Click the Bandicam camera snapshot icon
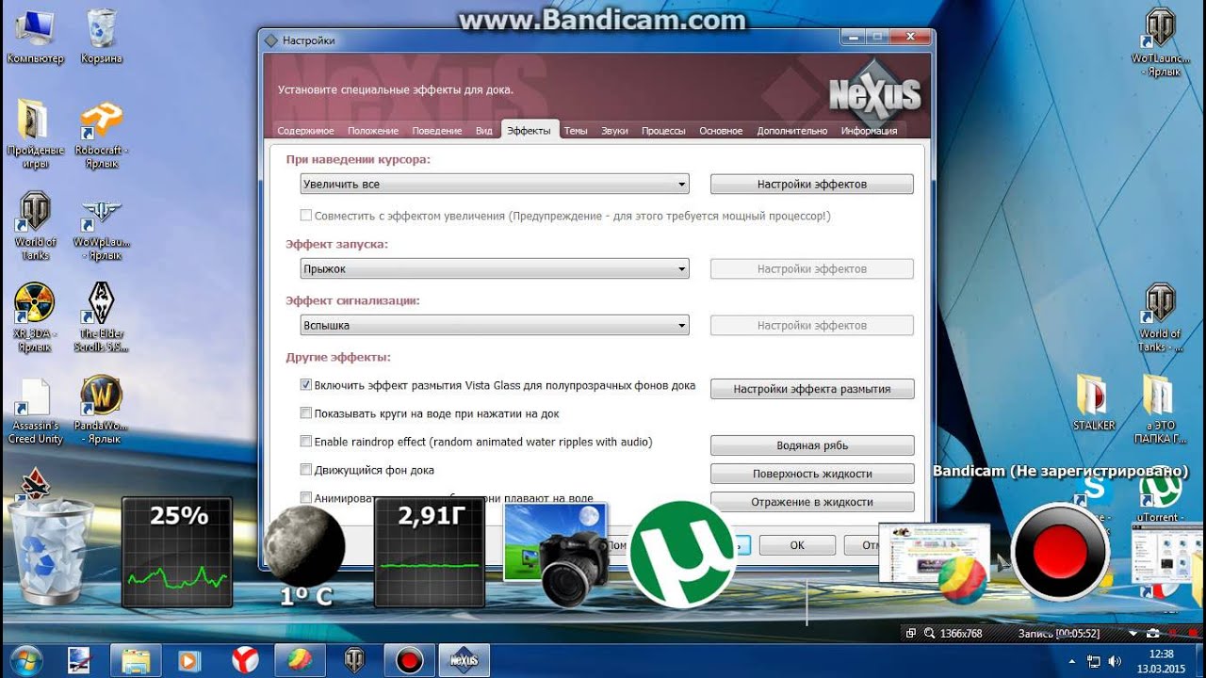The height and width of the screenshot is (678, 1206). click(x=1154, y=634)
